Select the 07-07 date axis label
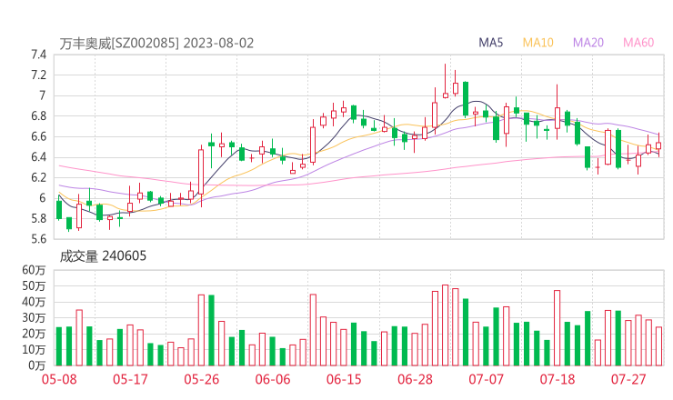 (486, 379)
